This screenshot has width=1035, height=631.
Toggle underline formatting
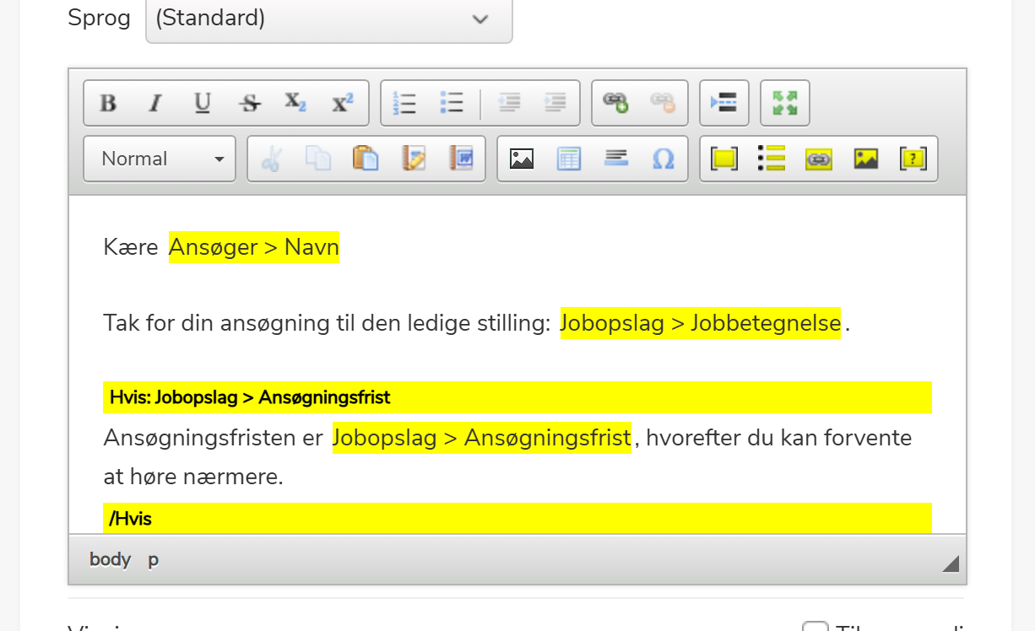coord(202,103)
